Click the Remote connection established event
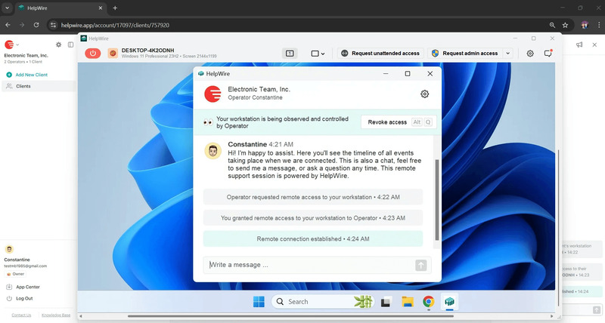Viewport: 605px width, 323px height. click(x=313, y=238)
